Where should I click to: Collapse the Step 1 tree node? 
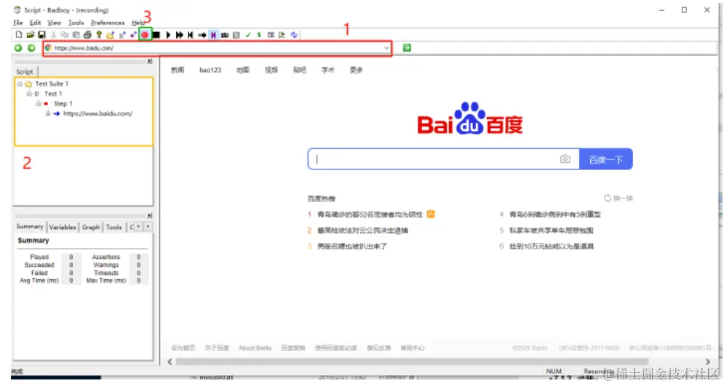pos(39,104)
